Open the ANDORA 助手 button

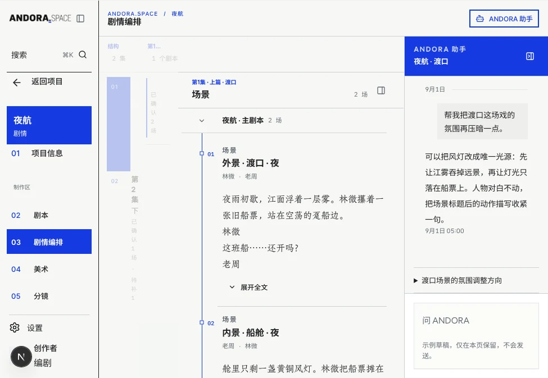pos(504,19)
